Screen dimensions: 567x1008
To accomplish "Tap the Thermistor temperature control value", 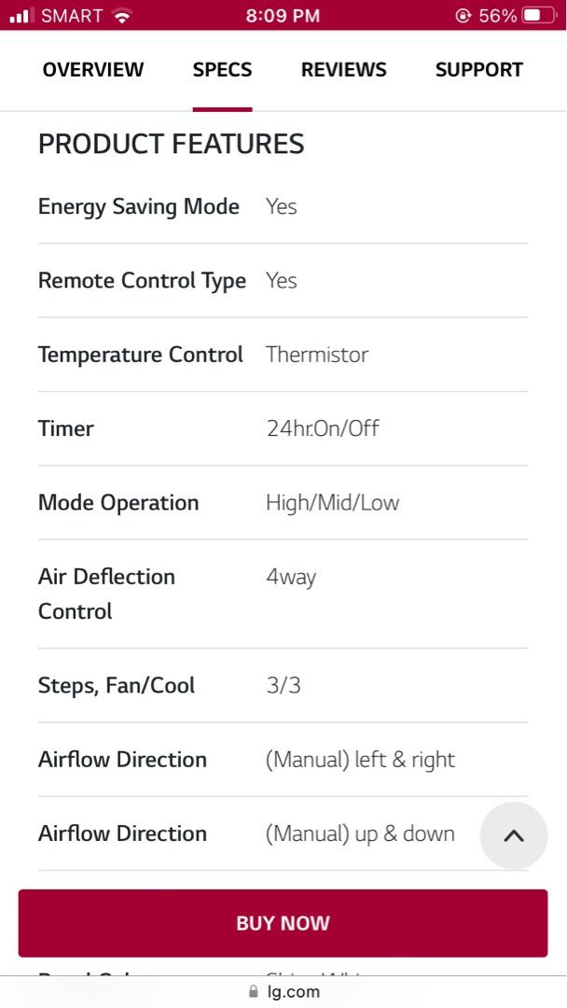I will click(x=317, y=355).
